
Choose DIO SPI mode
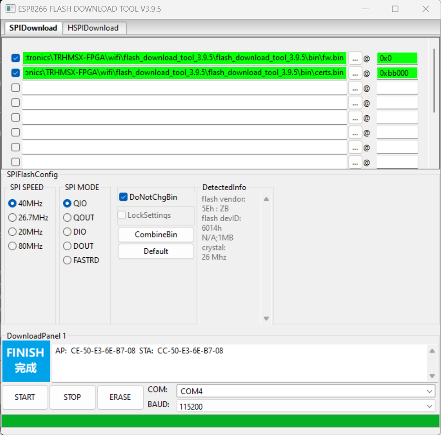point(68,232)
